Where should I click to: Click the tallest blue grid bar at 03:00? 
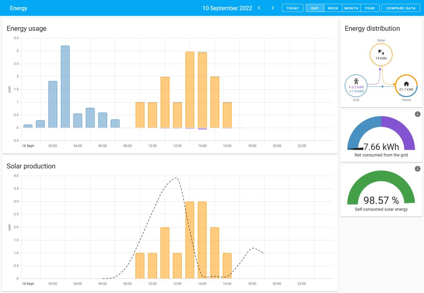coord(65,87)
